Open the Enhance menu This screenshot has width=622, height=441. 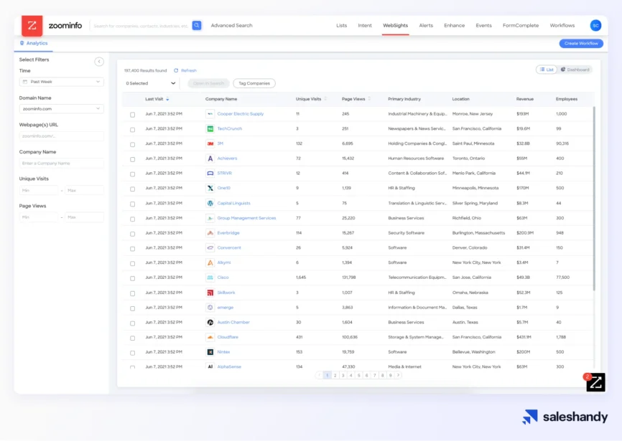454,25
